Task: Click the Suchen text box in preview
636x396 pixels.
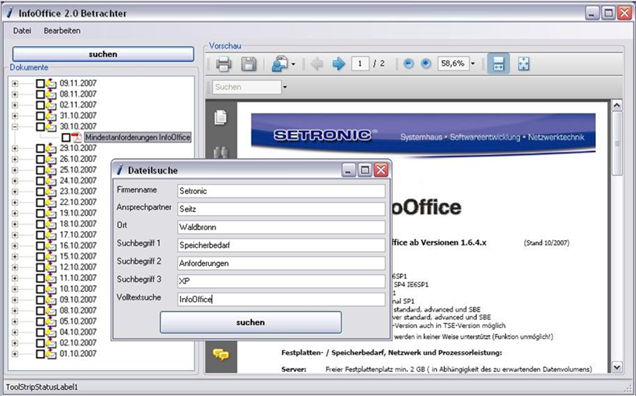Action: (x=247, y=87)
